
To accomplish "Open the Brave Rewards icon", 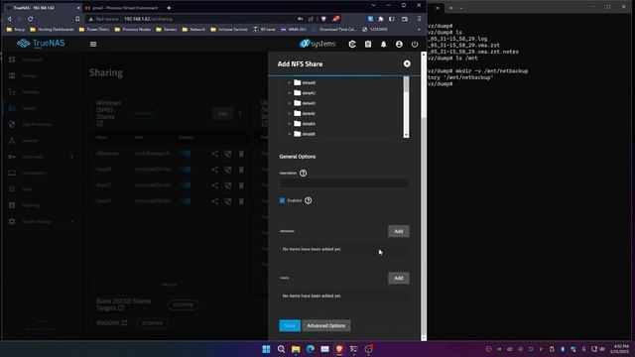I will [335, 19].
